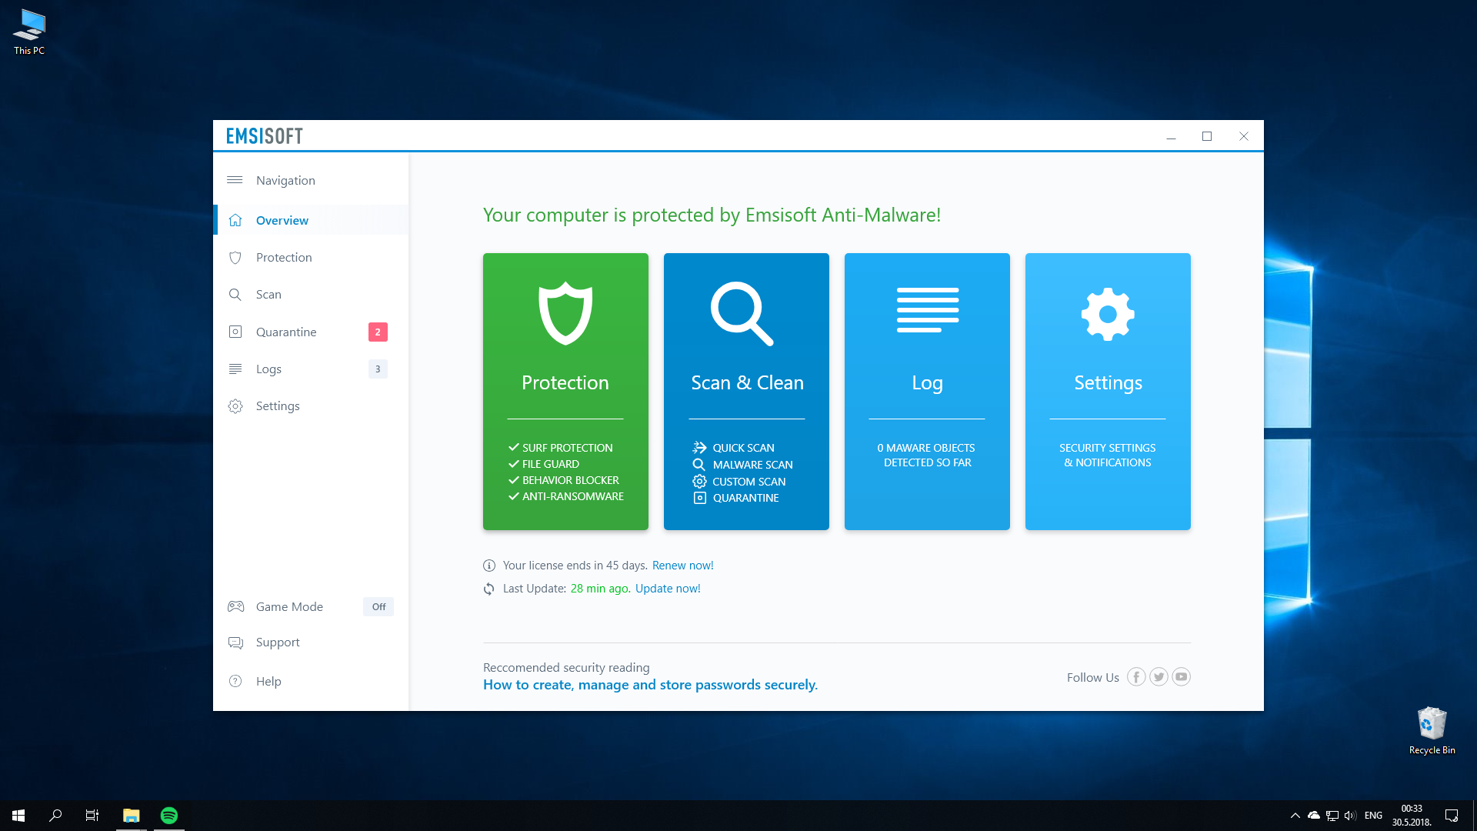The height and width of the screenshot is (831, 1477).
Task: Click the Quarantine count badge 2
Action: pyautogui.click(x=378, y=332)
